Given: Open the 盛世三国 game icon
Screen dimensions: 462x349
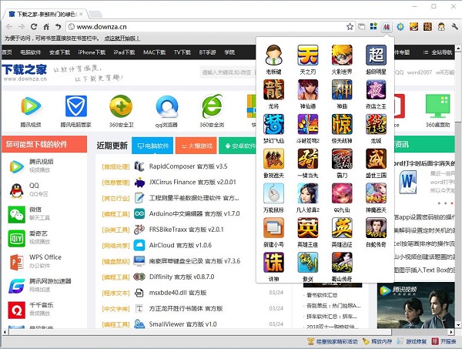Looking at the screenshot, I should pos(376,159).
